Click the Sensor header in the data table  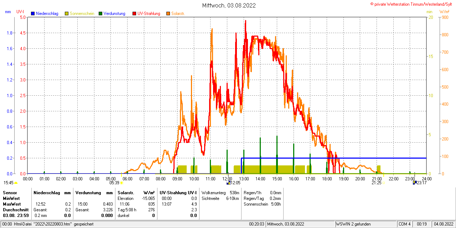10,192
